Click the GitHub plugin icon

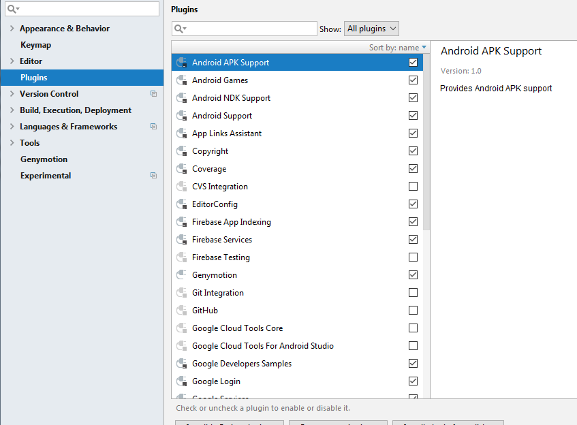(x=182, y=311)
